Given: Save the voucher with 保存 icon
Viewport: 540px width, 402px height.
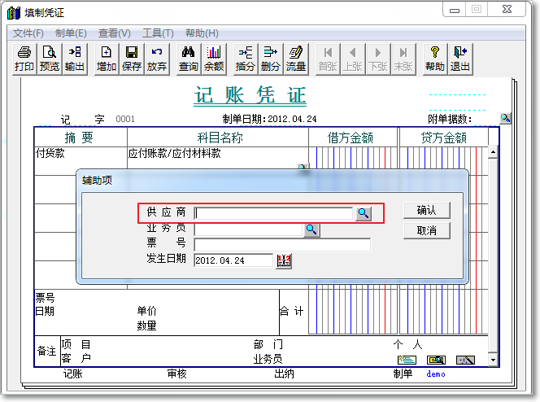Looking at the screenshot, I should (x=131, y=59).
